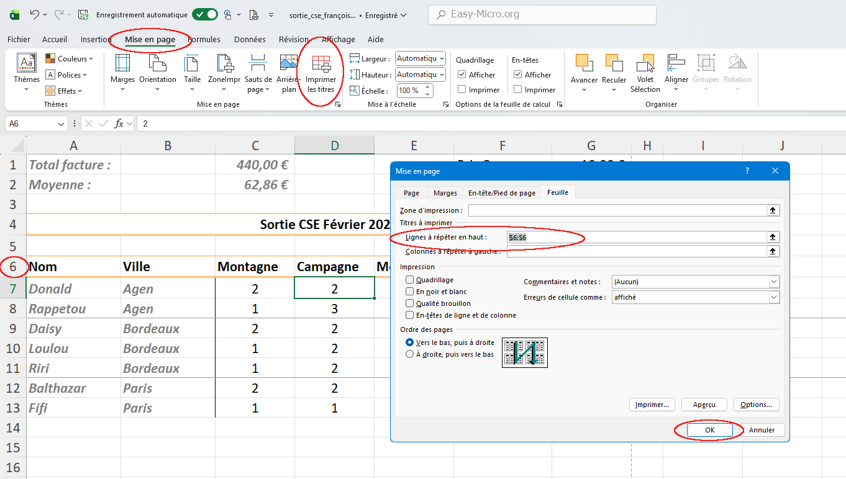Check the En noir et blanc option
The height and width of the screenshot is (479, 846).
409,292
